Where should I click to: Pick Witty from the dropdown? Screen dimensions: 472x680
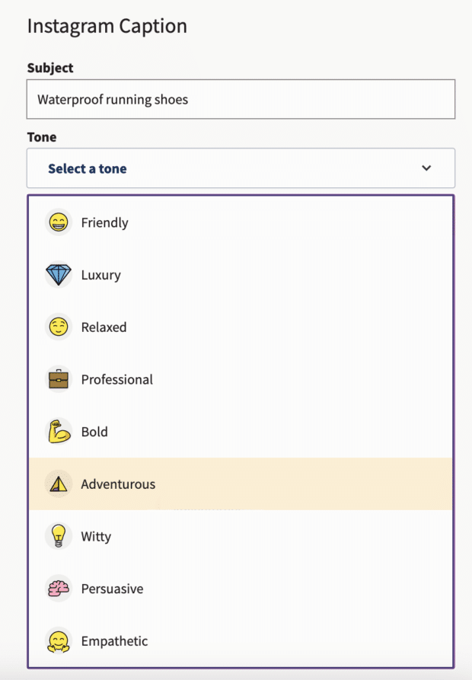97,536
